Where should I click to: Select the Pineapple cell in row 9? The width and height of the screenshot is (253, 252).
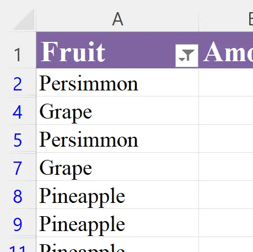pyautogui.click(x=117, y=223)
